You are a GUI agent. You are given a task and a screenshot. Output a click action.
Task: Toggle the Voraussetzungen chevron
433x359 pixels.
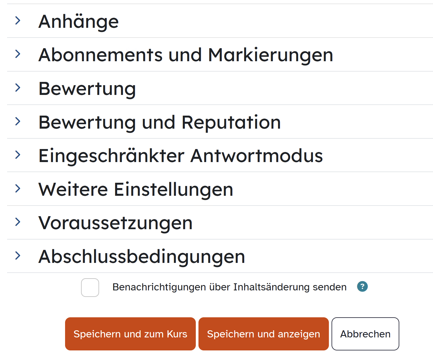tap(18, 222)
